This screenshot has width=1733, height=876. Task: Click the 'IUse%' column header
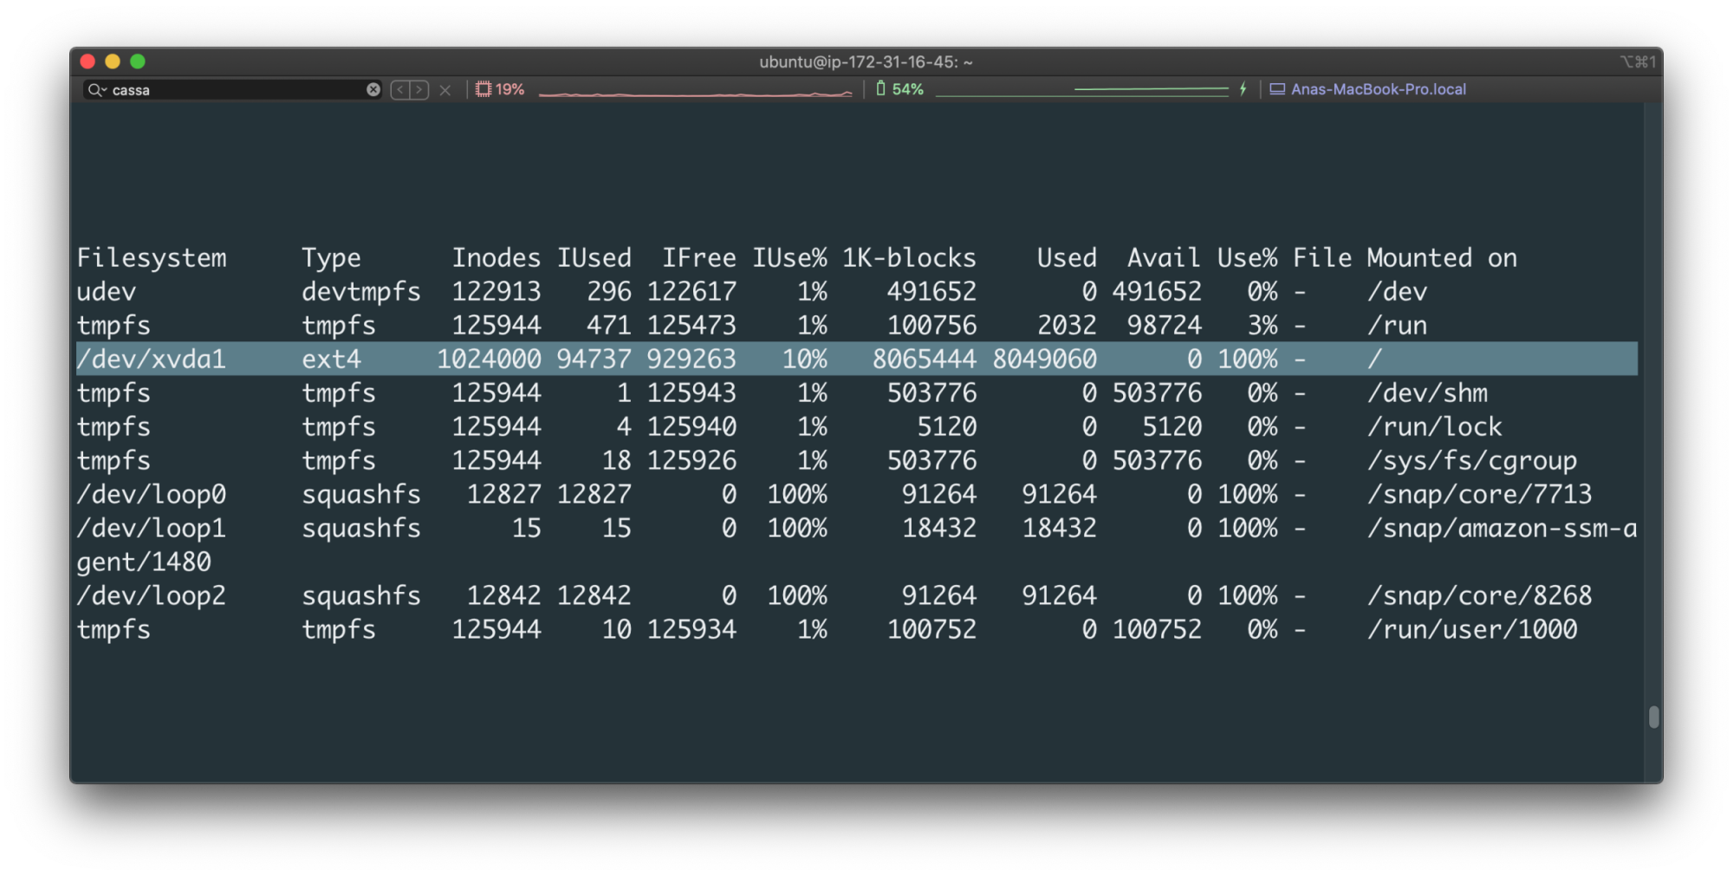[x=789, y=258]
